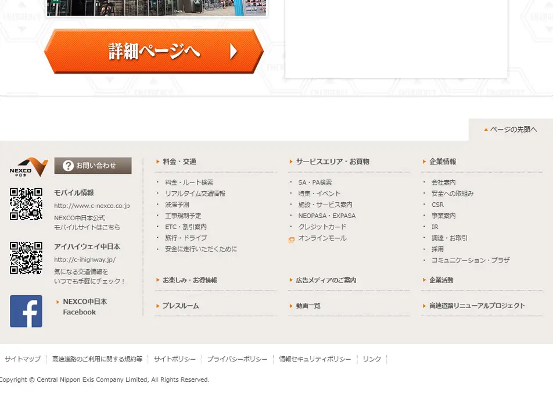Open 安全への取組み link
Screen dimensions: 553x394
pos(453,194)
